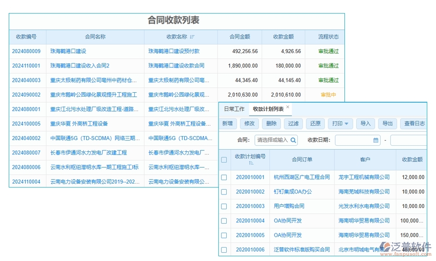Import data via 导入 button
This screenshot has width=436, height=261.
tap(365, 124)
